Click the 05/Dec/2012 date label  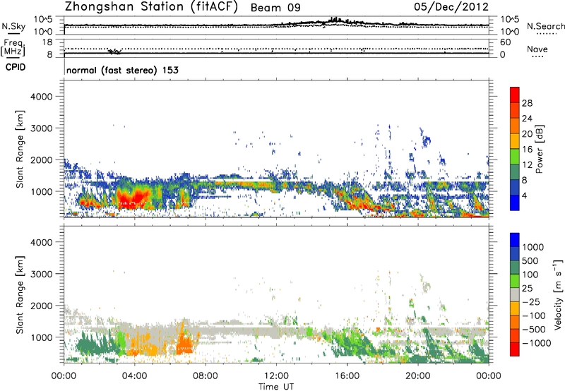coord(451,7)
